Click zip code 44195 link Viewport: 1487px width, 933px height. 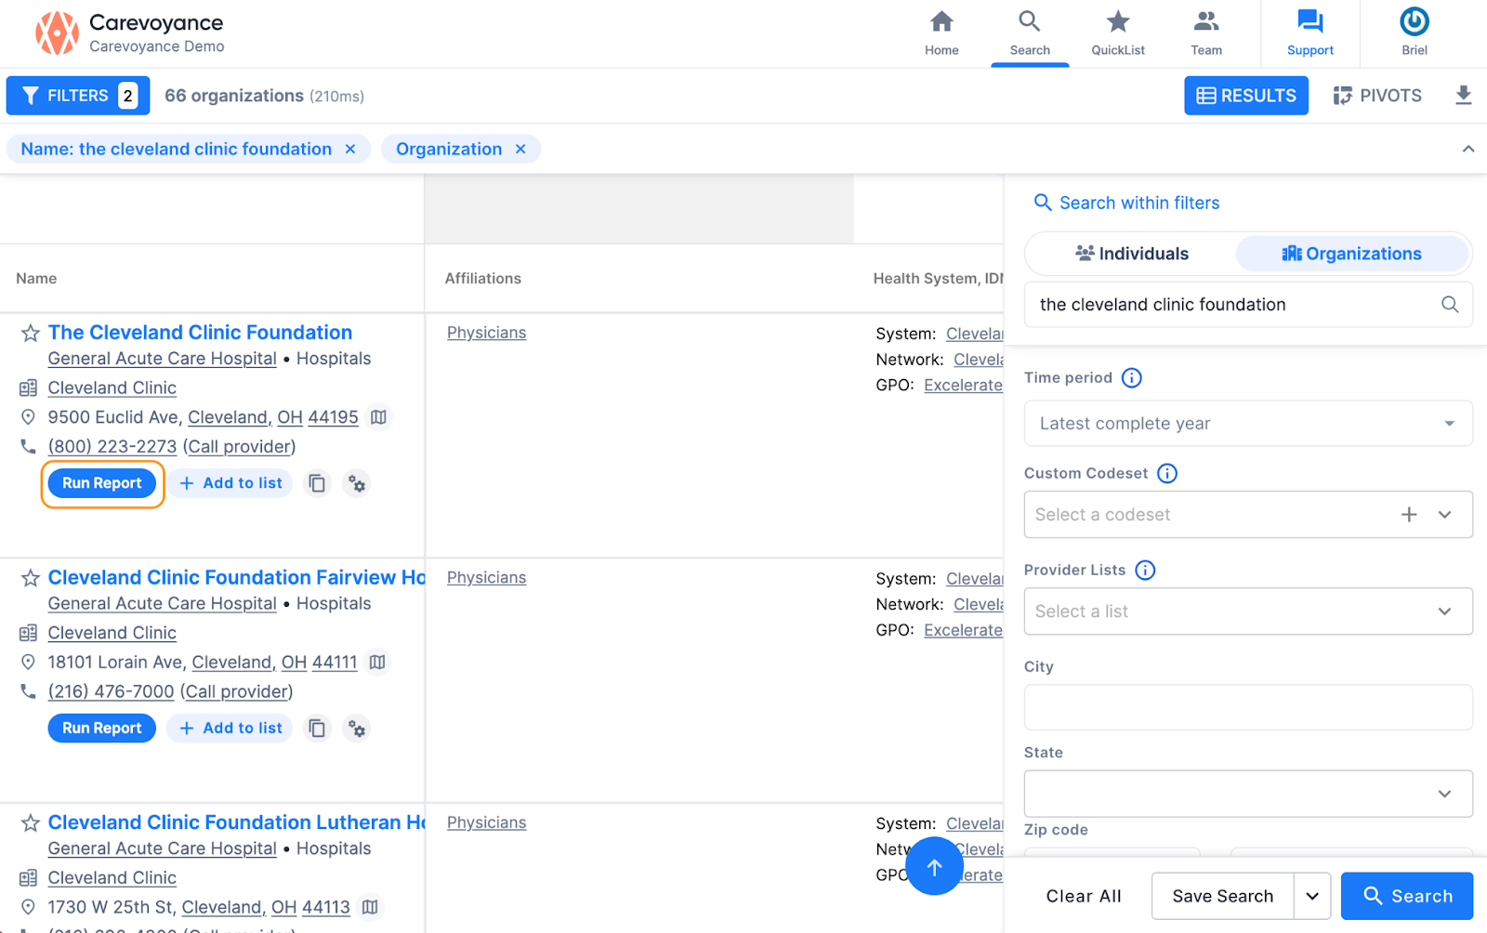(x=333, y=417)
